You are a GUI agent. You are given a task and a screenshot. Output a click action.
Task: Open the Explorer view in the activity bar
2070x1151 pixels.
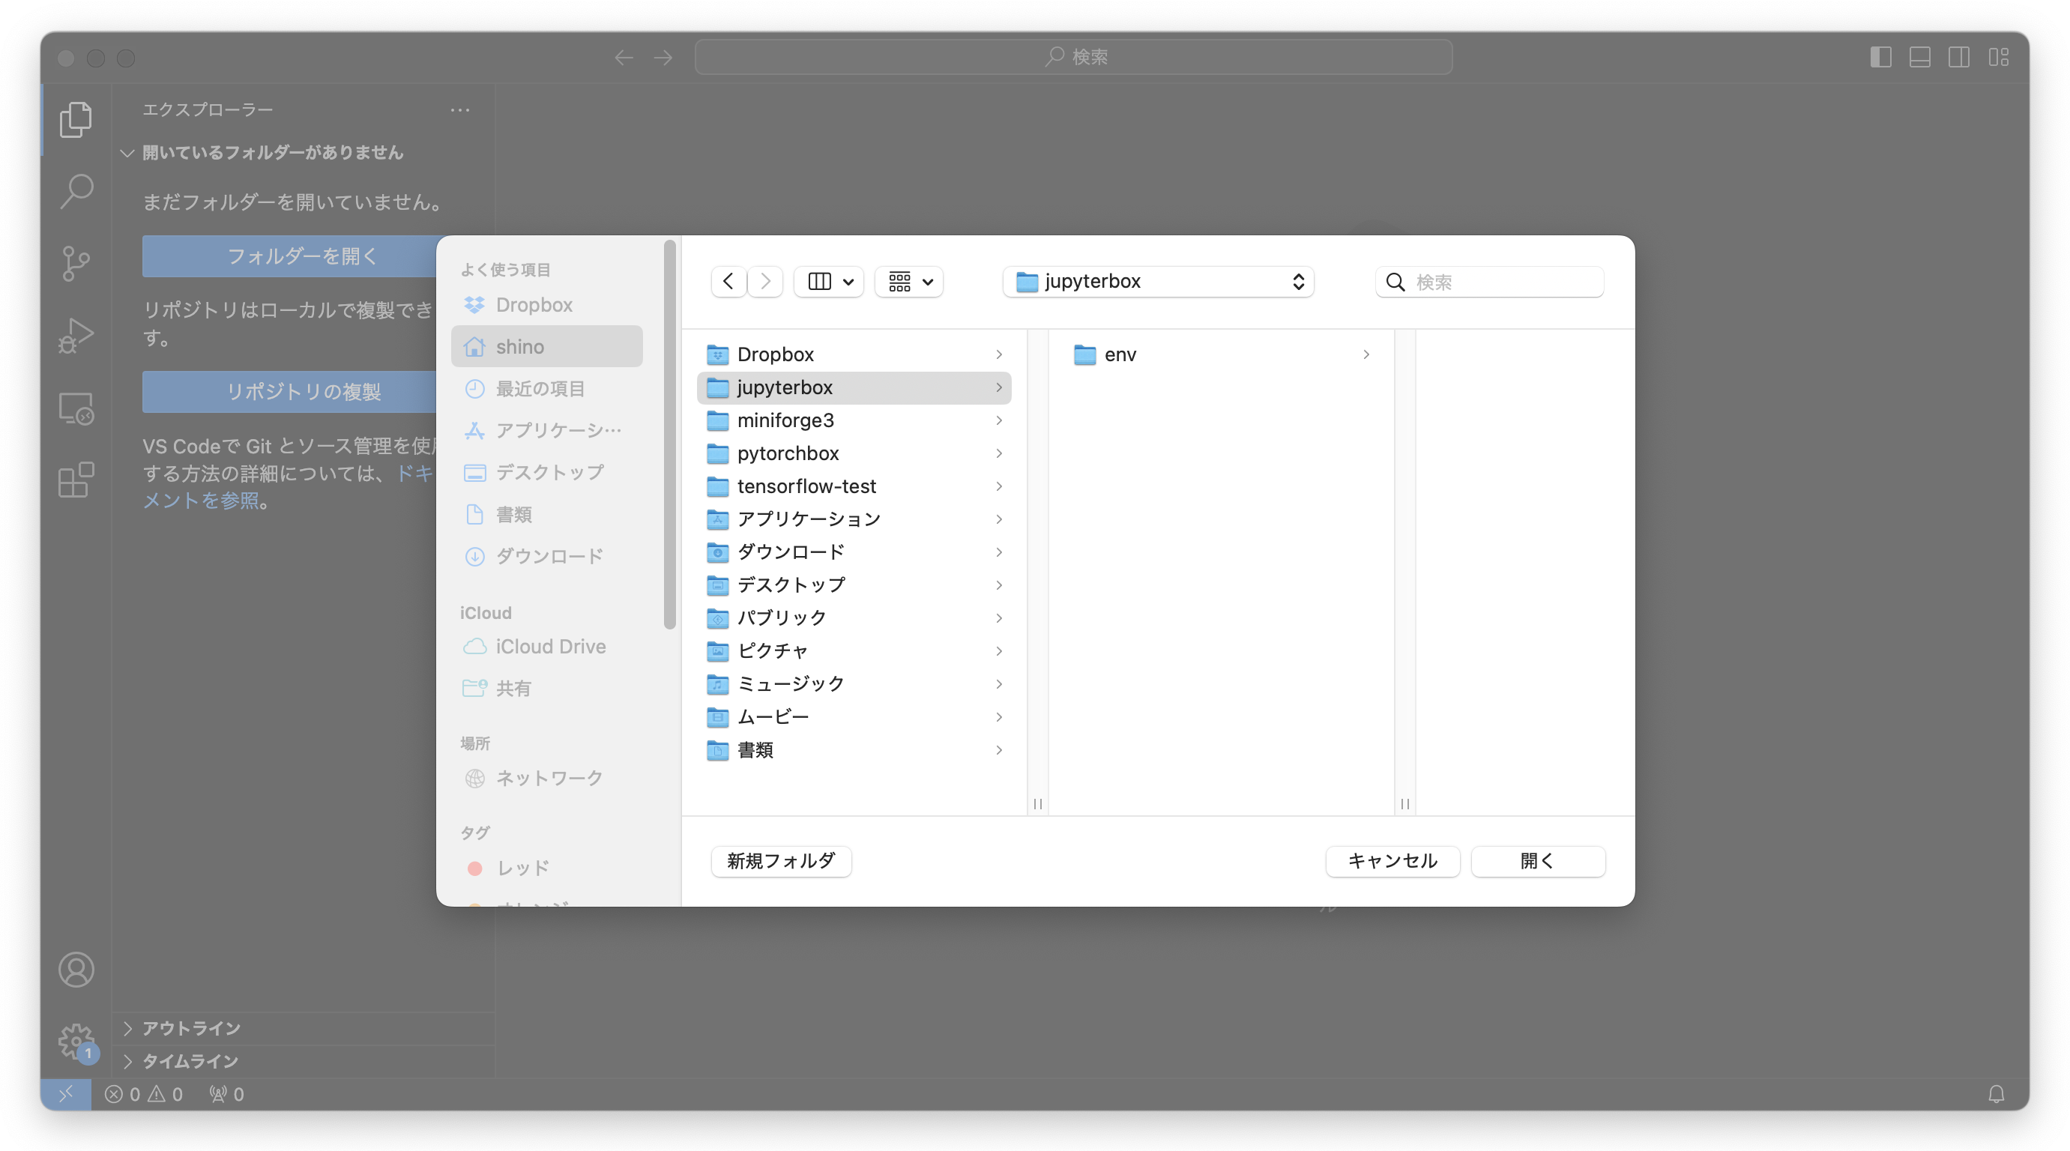(x=76, y=120)
